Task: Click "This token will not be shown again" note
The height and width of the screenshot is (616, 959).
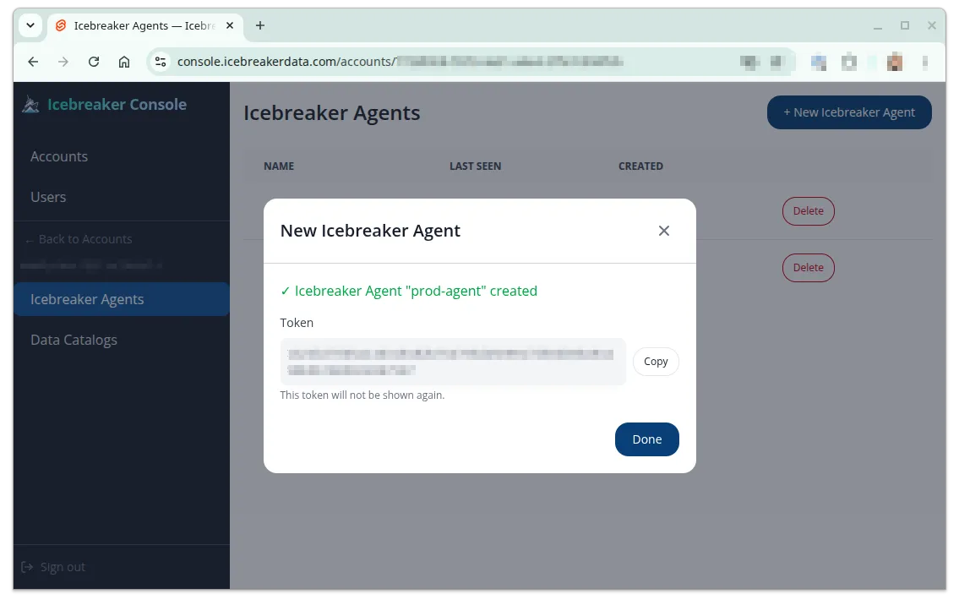Action: [x=362, y=395]
